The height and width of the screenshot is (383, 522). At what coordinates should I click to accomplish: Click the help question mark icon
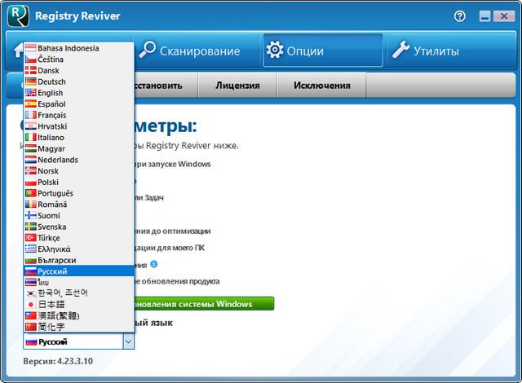[x=460, y=15]
